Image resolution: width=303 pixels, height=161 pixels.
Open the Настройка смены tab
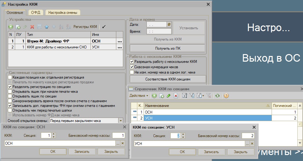[x=63, y=13]
